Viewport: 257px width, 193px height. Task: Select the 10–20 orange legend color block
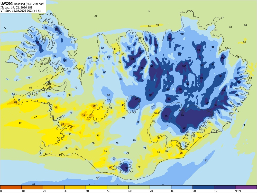coord(32,187)
